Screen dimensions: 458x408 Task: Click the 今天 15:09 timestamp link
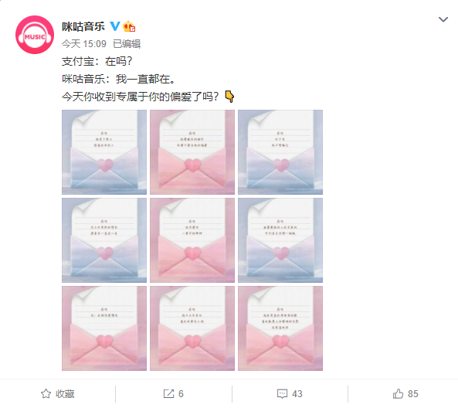(84, 44)
